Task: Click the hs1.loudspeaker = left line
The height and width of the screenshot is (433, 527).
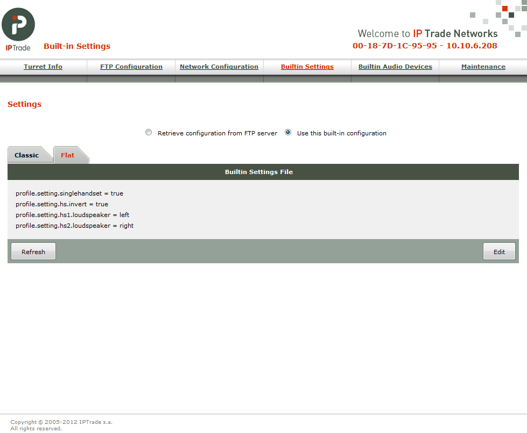Action: [x=72, y=215]
